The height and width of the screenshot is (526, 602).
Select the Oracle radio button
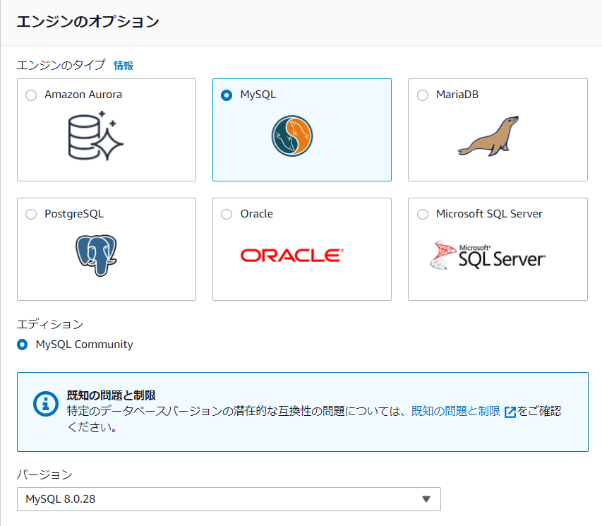click(227, 214)
